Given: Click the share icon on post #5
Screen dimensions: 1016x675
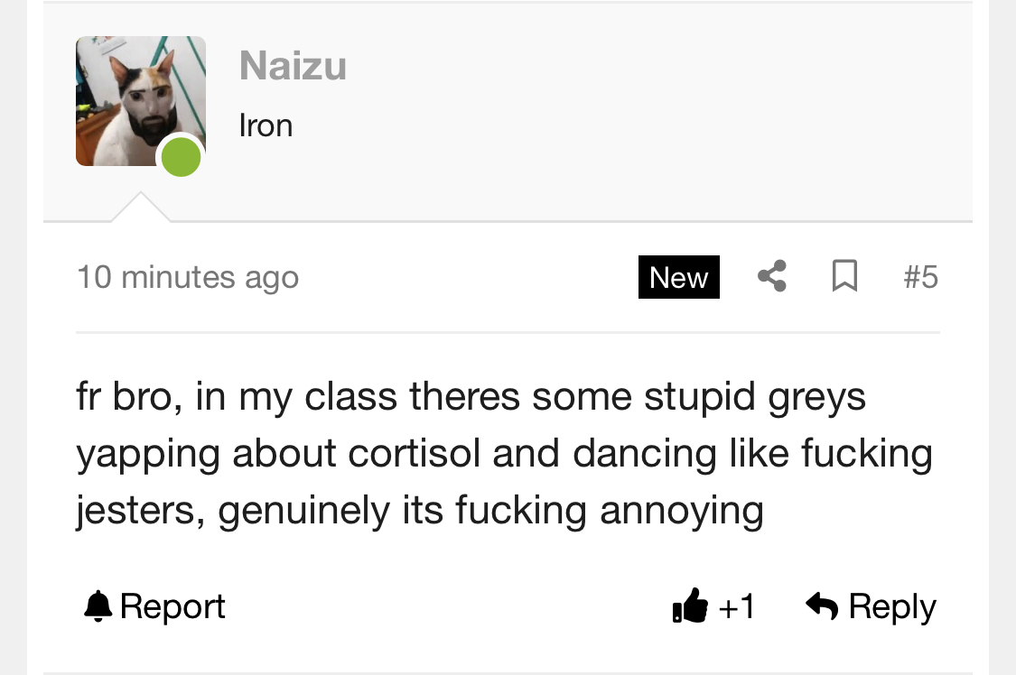Looking at the screenshot, I should click(771, 276).
